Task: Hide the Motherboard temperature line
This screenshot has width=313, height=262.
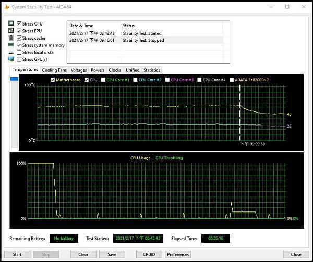Action: [52, 80]
